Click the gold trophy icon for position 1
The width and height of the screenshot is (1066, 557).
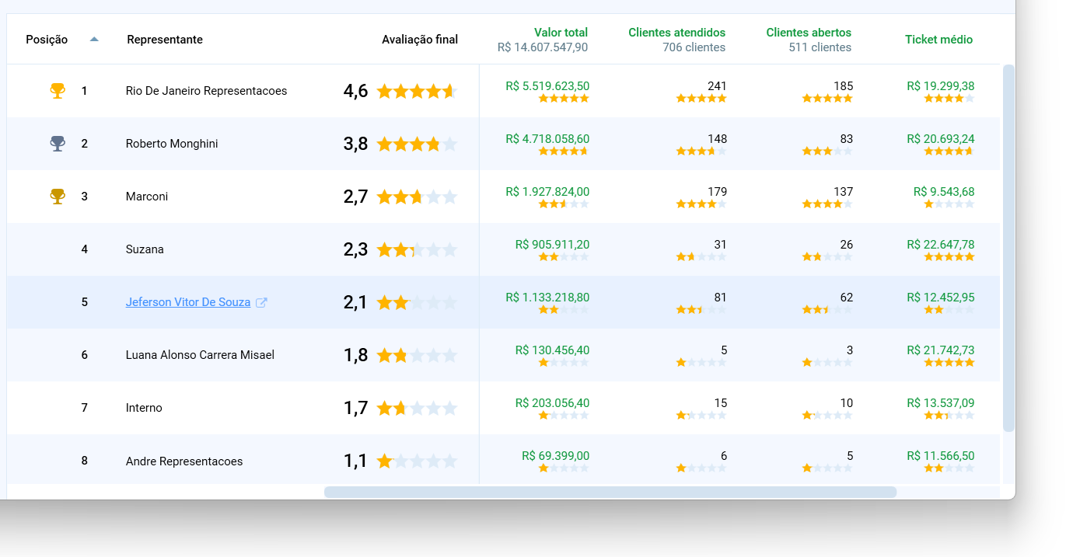click(x=58, y=91)
